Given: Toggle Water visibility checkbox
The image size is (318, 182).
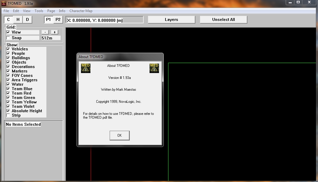Looking at the screenshot, I should tap(8, 84).
